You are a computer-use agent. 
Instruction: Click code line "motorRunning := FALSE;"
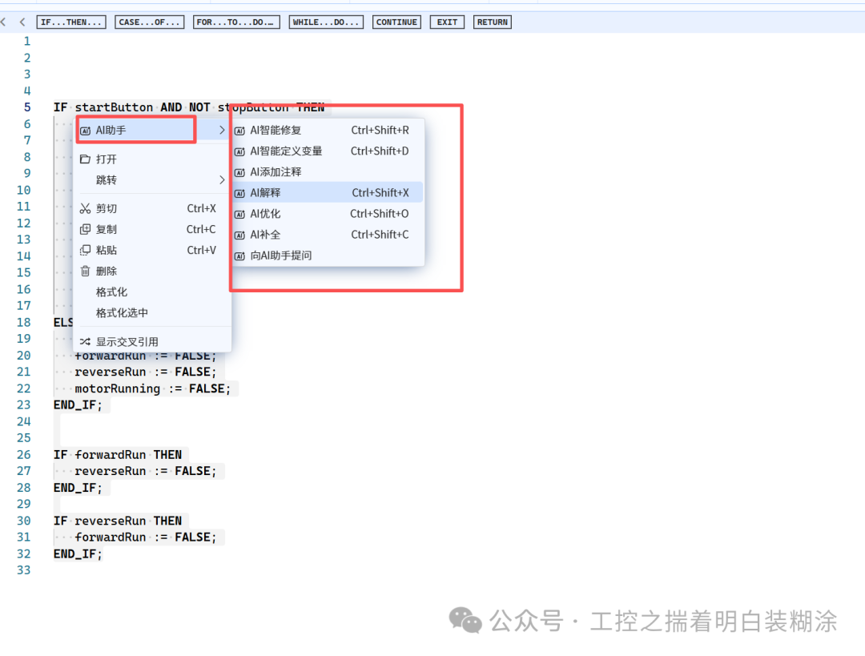point(153,388)
